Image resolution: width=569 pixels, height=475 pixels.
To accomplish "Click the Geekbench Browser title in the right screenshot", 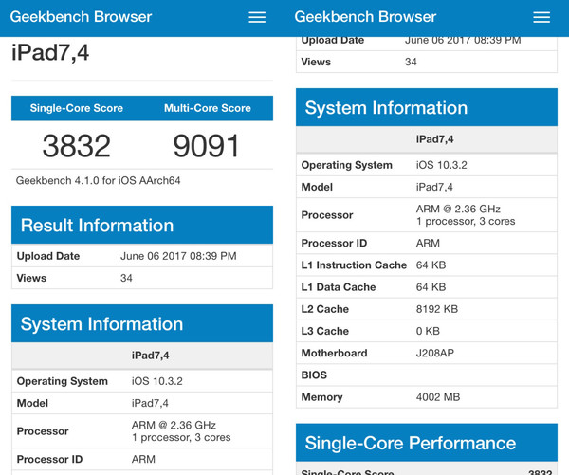I will point(366,17).
